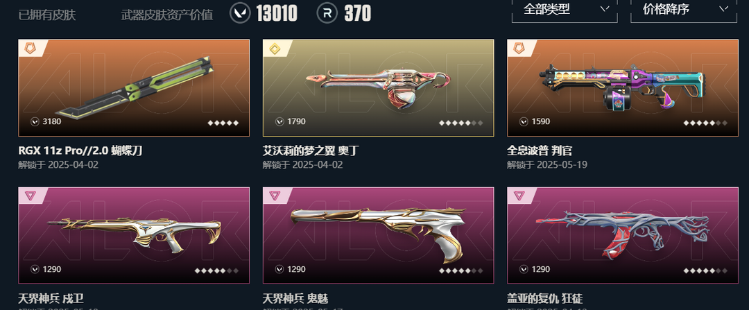The width and height of the screenshot is (749, 310).
Task: Click the chevron arrow in the 价格降序 box
Action: pos(723,8)
